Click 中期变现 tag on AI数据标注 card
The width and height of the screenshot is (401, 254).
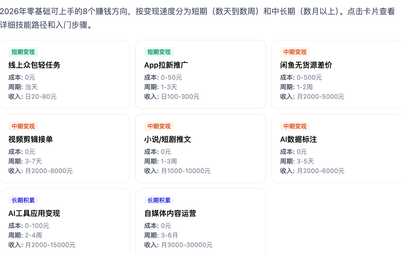click(295, 126)
